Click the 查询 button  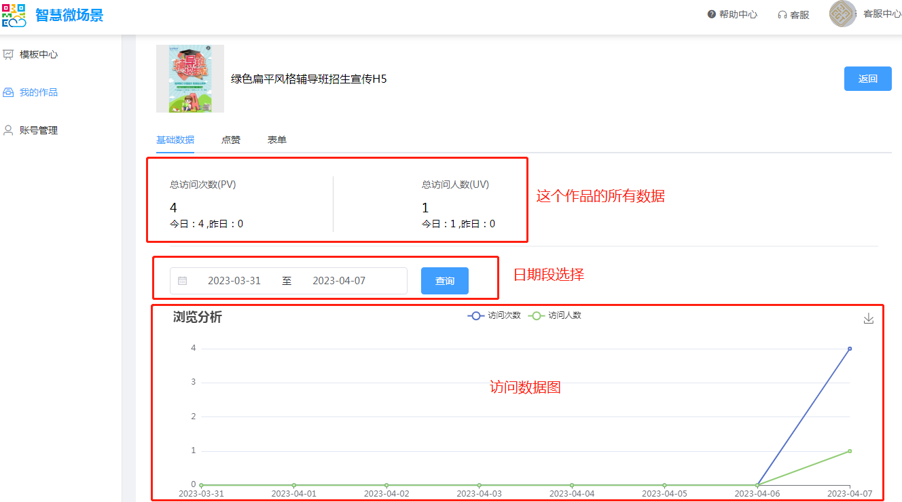tap(445, 281)
